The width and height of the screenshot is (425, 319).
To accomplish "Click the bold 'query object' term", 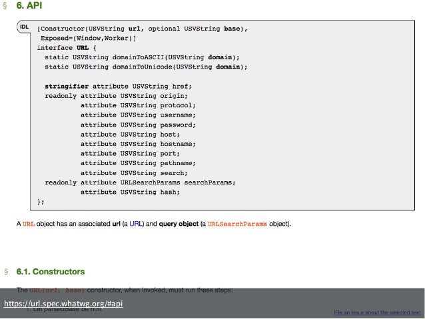I will point(179,224).
